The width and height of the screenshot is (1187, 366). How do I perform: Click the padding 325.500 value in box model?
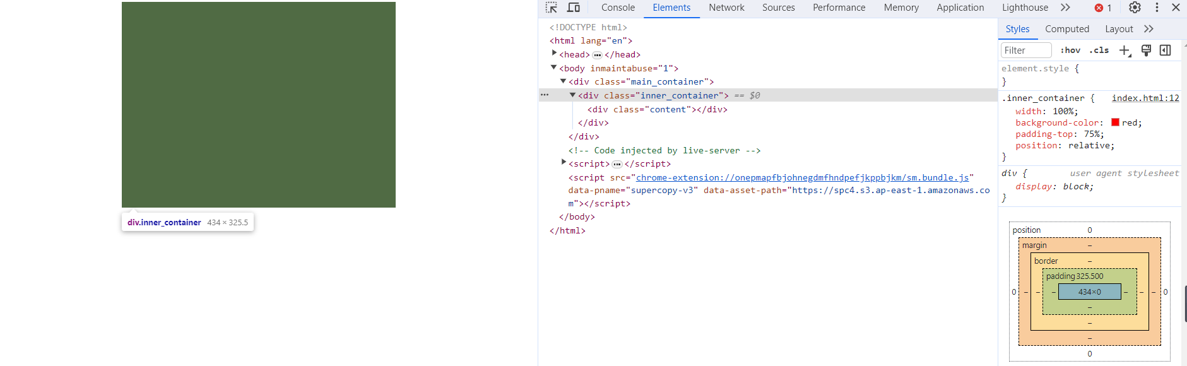click(x=1089, y=276)
